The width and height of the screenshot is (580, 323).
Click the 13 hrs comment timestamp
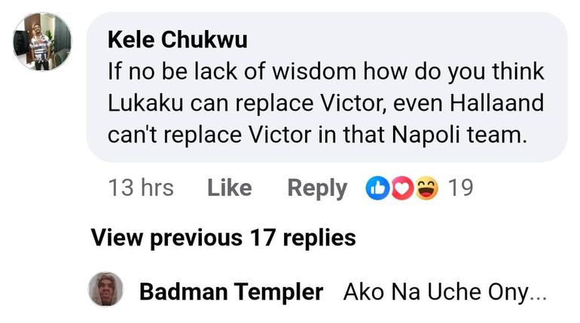click(141, 187)
